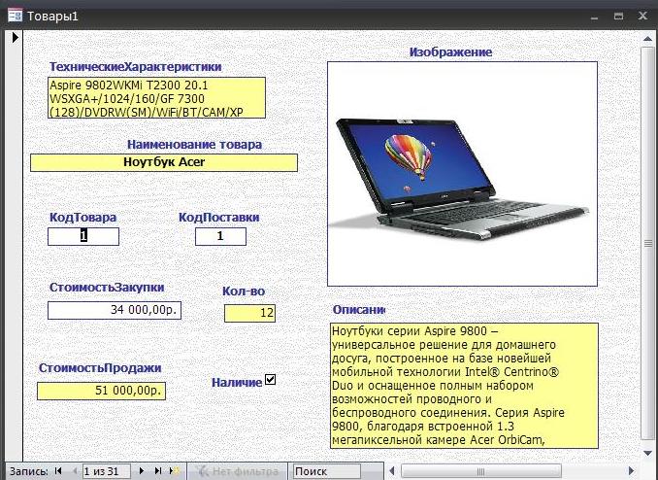Click the 'КодПоставки' label
Viewport: 658px width, 480px height.
[x=219, y=218]
